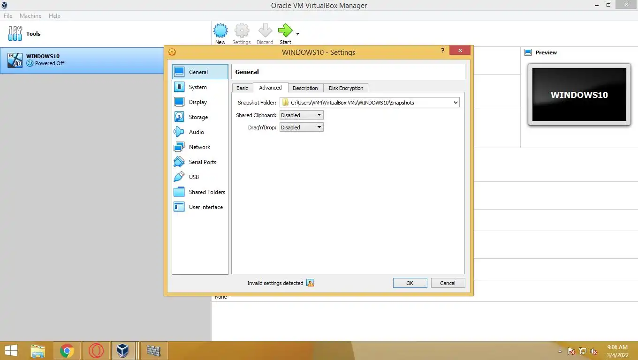This screenshot has height=360, width=638.
Task: Open the Display settings icon
Action: [179, 102]
